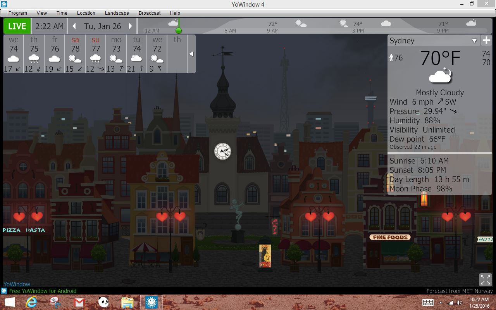496x310 pixels.
Task: Open Internet Explorer from taskbar
Action: pyautogui.click(x=31, y=302)
